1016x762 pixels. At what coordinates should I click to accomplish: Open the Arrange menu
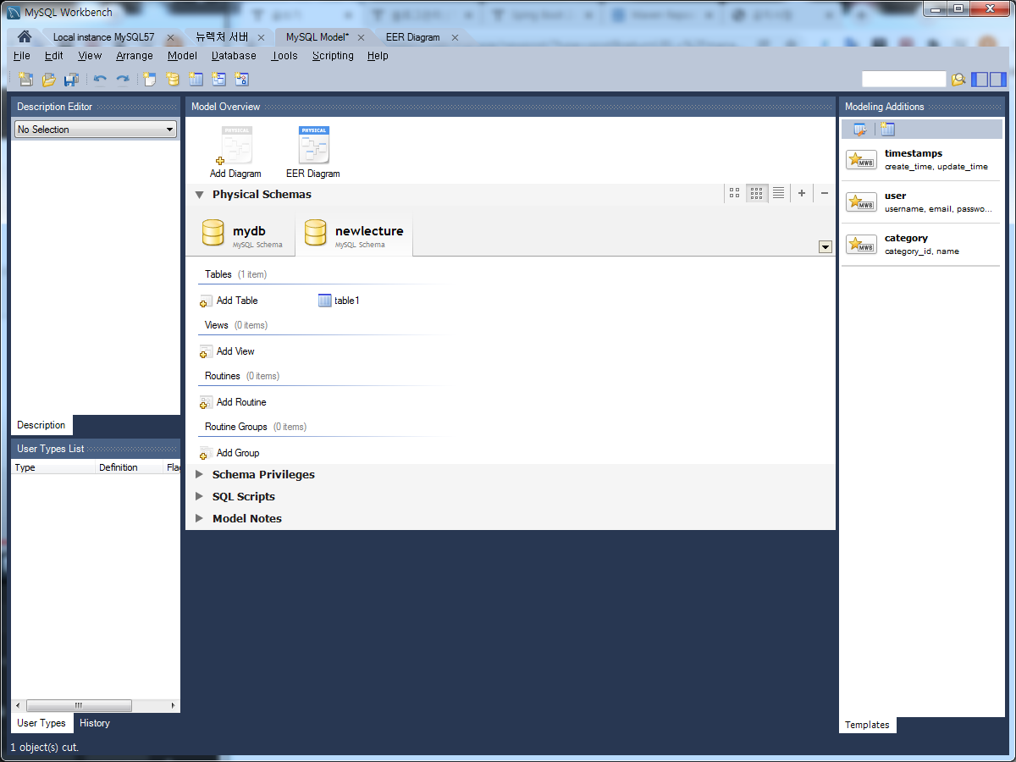(135, 56)
